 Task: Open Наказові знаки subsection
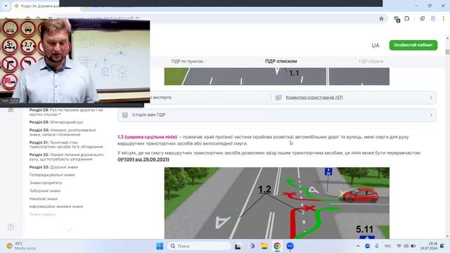point(44,199)
